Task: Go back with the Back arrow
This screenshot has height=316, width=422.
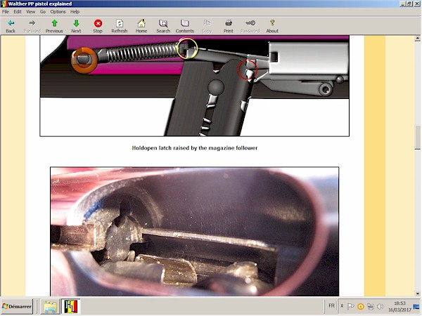Action: tap(11, 27)
